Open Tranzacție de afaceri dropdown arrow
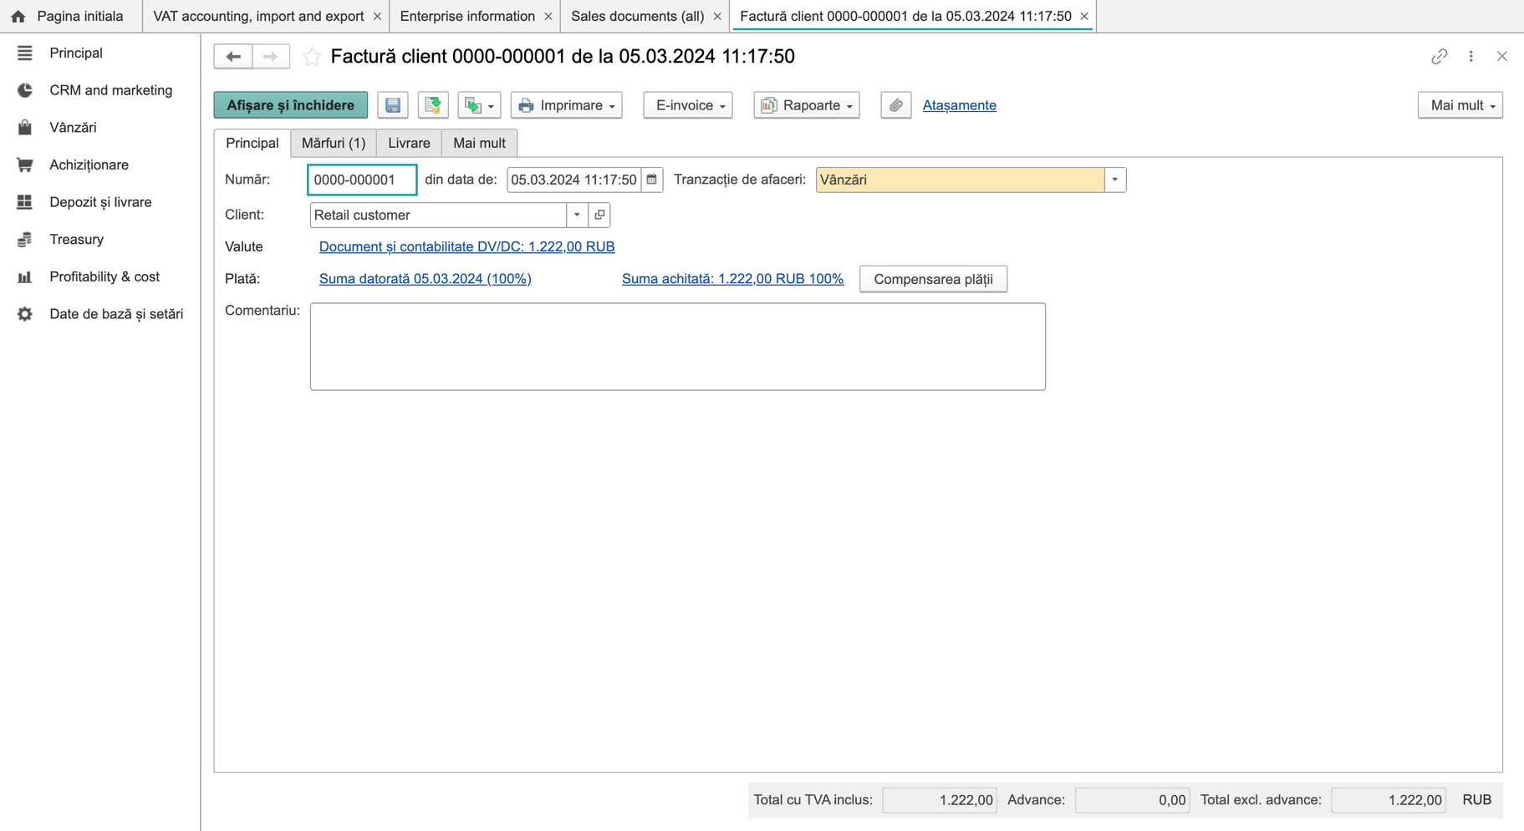Image resolution: width=1524 pixels, height=831 pixels. coord(1115,180)
